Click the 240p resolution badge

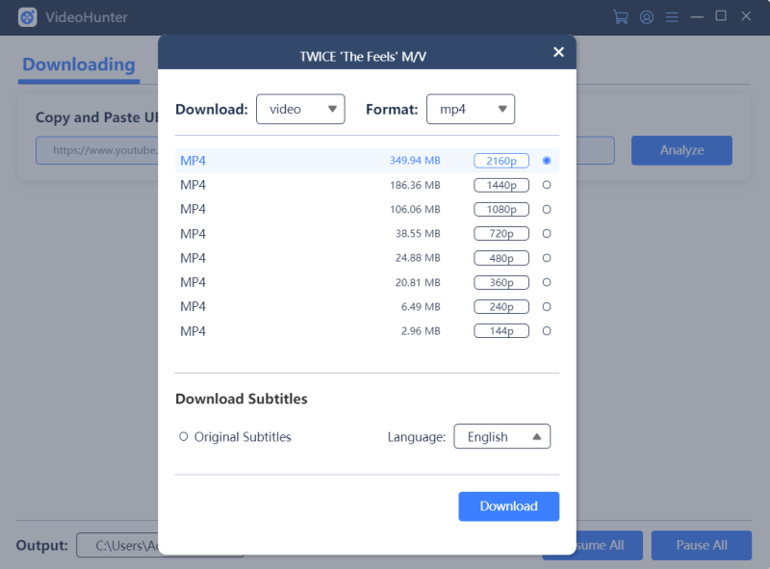click(x=501, y=306)
